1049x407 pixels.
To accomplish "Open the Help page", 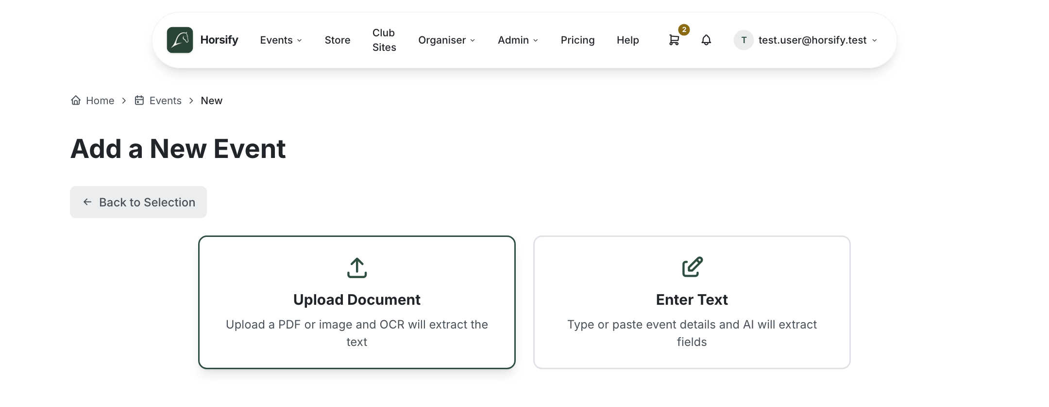I will pos(627,40).
